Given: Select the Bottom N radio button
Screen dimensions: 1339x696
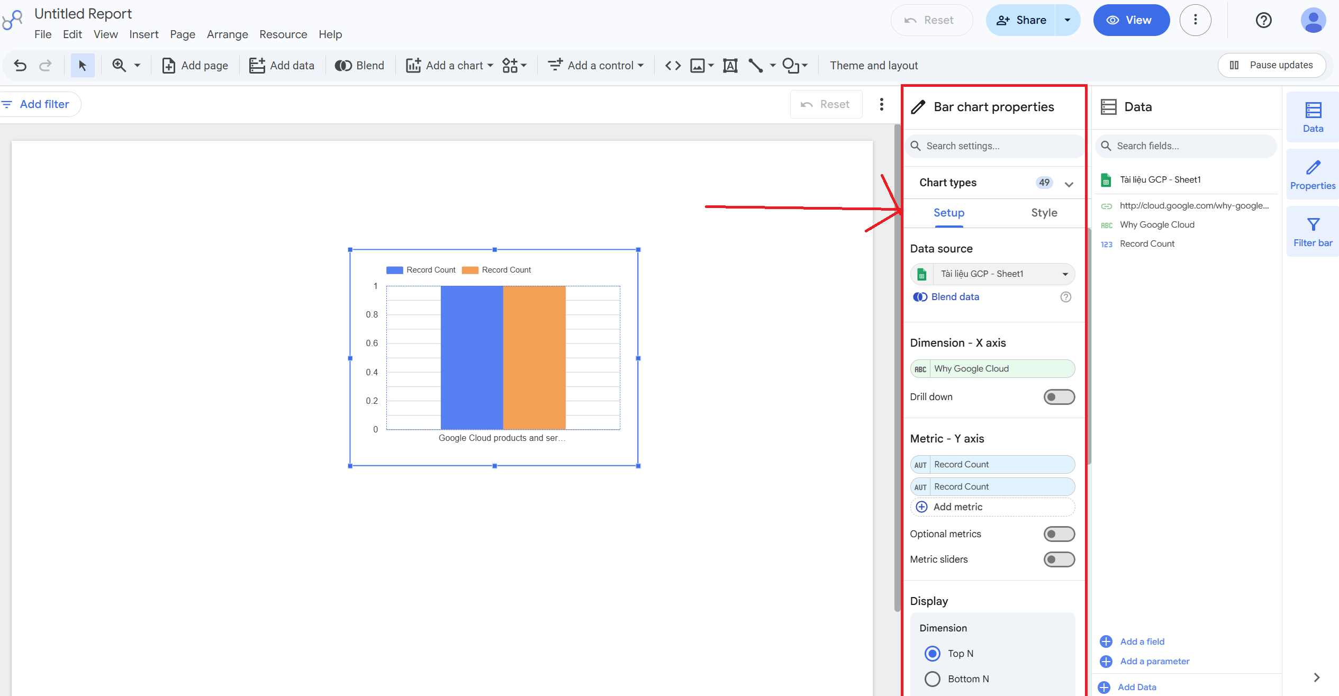Looking at the screenshot, I should click(x=933, y=679).
